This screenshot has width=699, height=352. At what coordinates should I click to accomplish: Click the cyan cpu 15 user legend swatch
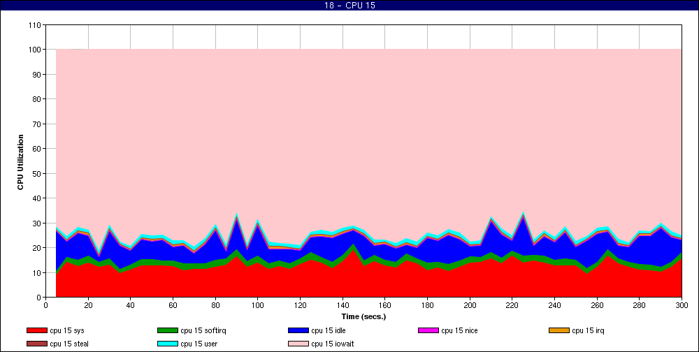[168, 344]
